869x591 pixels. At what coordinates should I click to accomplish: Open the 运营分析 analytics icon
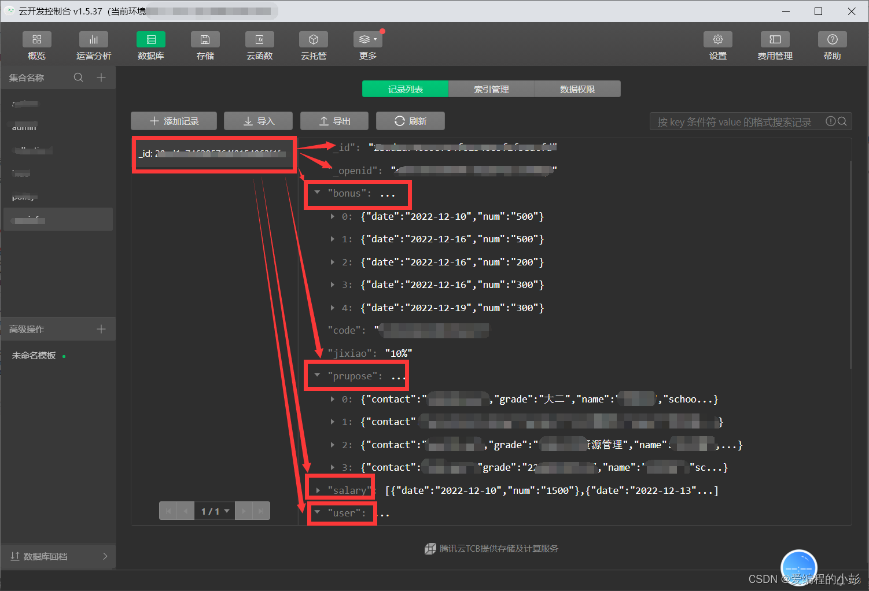pyautogui.click(x=94, y=39)
